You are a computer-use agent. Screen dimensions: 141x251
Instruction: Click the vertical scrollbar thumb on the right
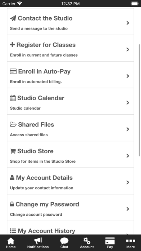click(139, 100)
